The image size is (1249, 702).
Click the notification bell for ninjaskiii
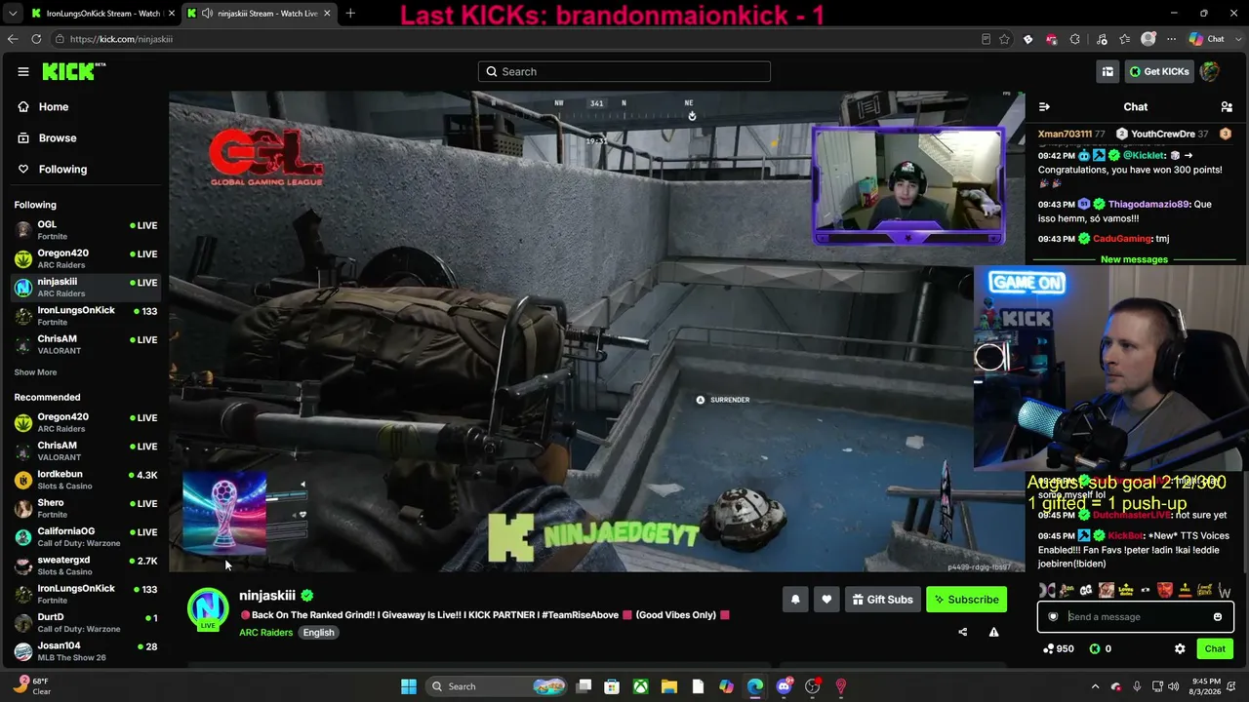coord(795,600)
